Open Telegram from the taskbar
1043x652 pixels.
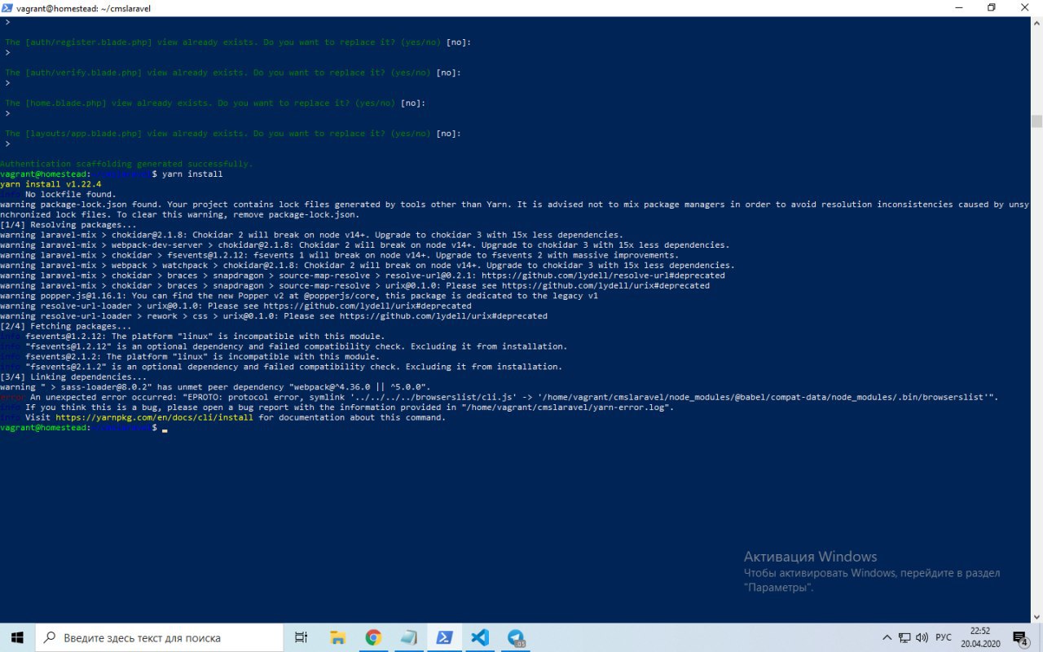point(516,637)
